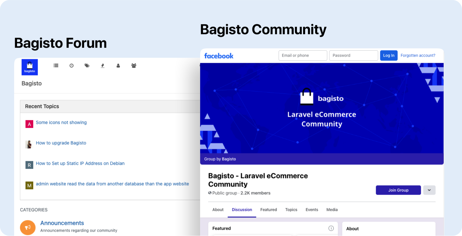
Task: Click the Facebook logo
Action: tap(219, 56)
